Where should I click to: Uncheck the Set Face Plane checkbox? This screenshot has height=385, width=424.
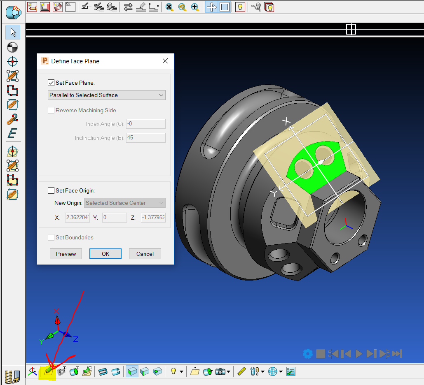tap(51, 82)
